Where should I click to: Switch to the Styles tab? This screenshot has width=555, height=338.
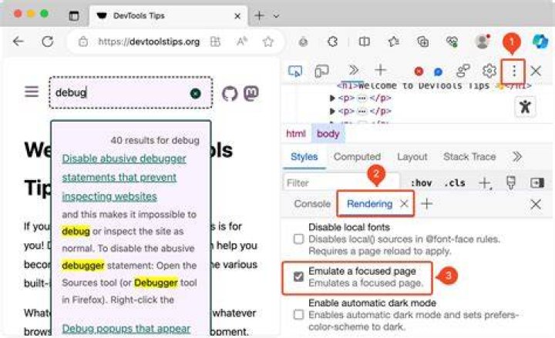(x=304, y=156)
